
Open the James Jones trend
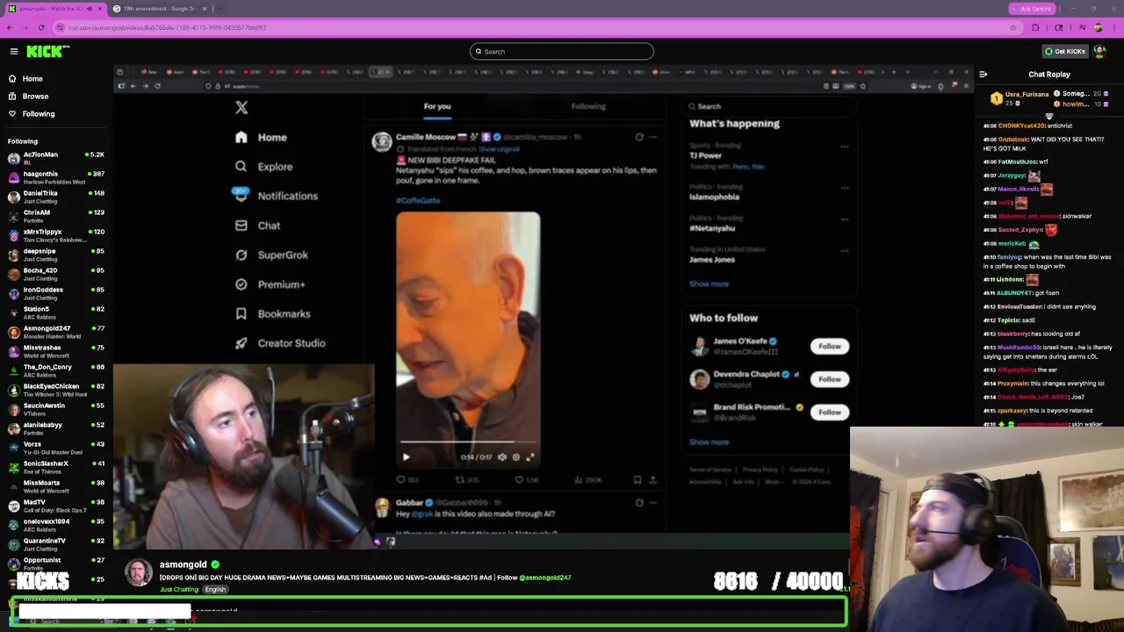(x=712, y=260)
